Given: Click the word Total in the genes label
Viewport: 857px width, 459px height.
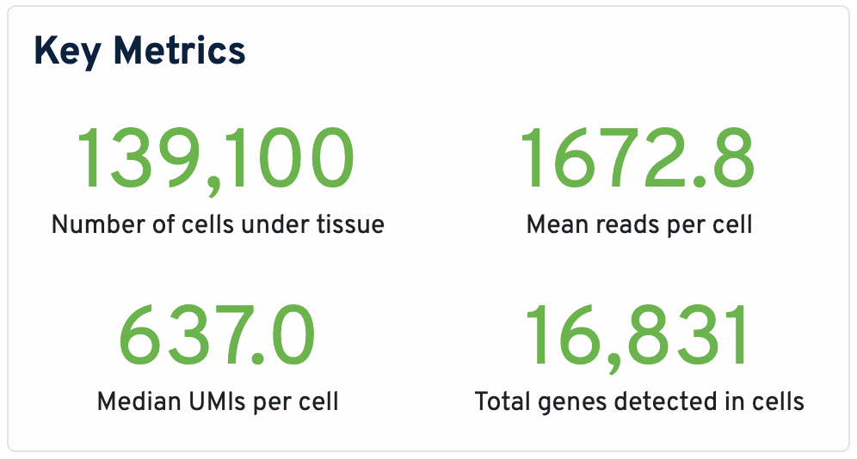Looking at the screenshot, I should [x=501, y=401].
